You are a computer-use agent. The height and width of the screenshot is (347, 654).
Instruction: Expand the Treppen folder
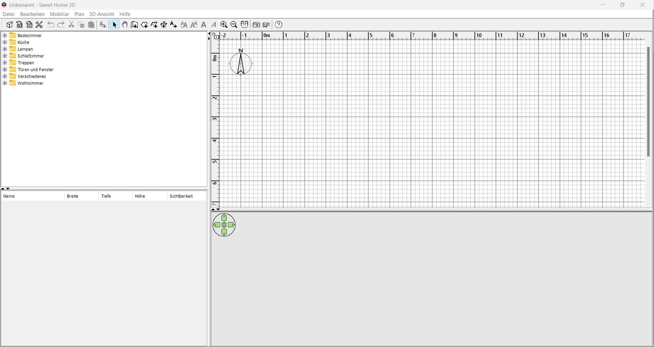tap(5, 63)
